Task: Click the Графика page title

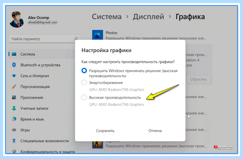Action: pyautogui.click(x=190, y=17)
